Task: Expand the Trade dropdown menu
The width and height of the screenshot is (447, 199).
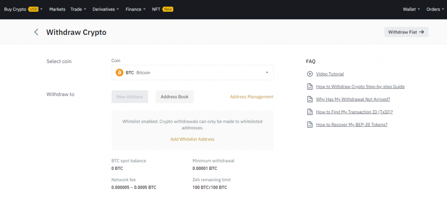Action: [x=78, y=10]
